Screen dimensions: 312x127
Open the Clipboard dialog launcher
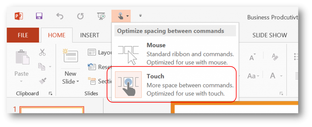[51, 93]
